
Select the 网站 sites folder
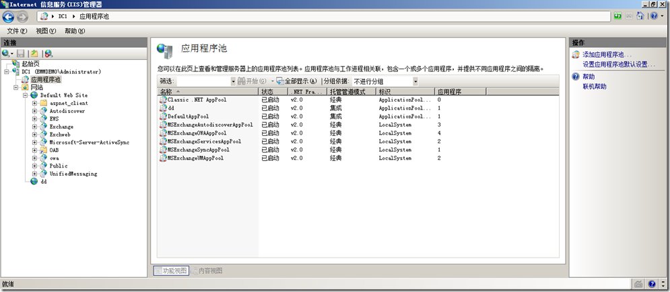36,87
